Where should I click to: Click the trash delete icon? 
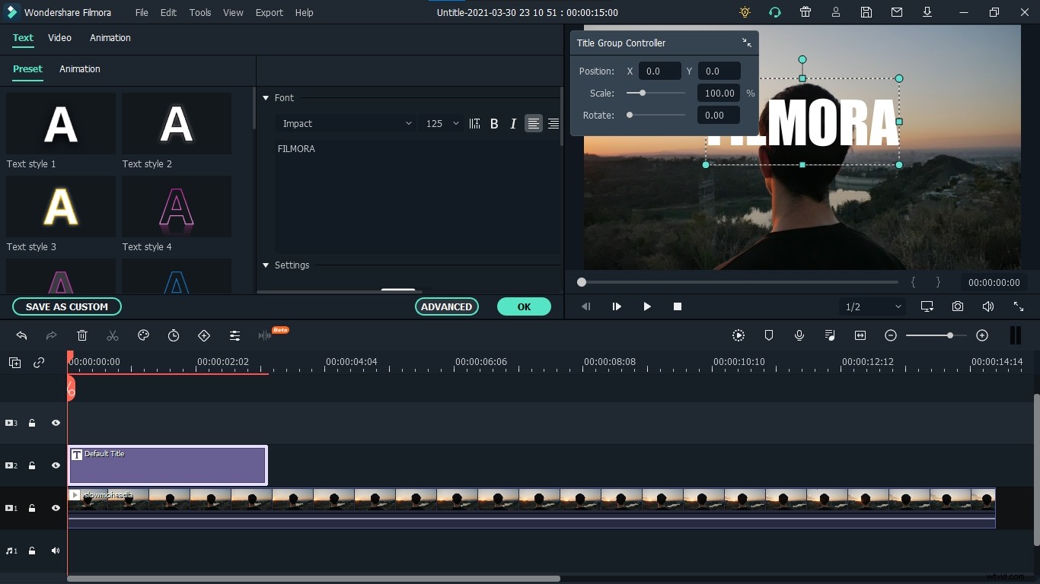pyautogui.click(x=82, y=335)
